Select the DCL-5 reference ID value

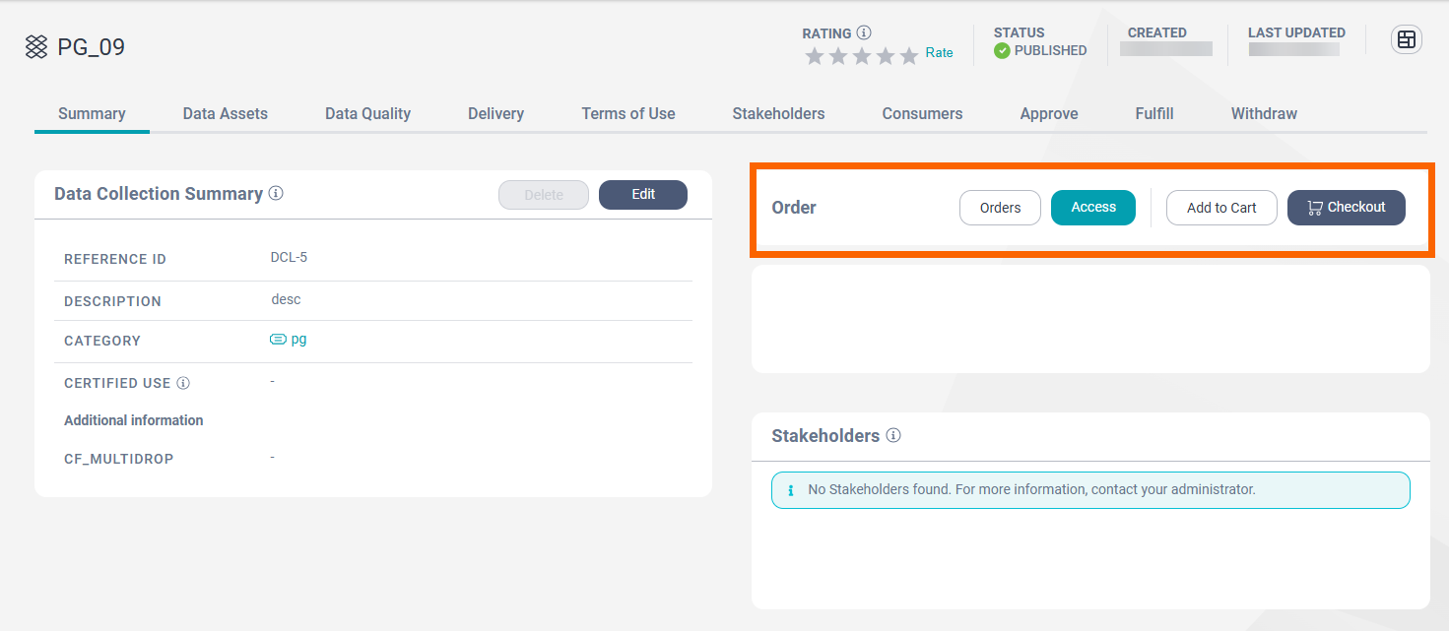tap(289, 258)
